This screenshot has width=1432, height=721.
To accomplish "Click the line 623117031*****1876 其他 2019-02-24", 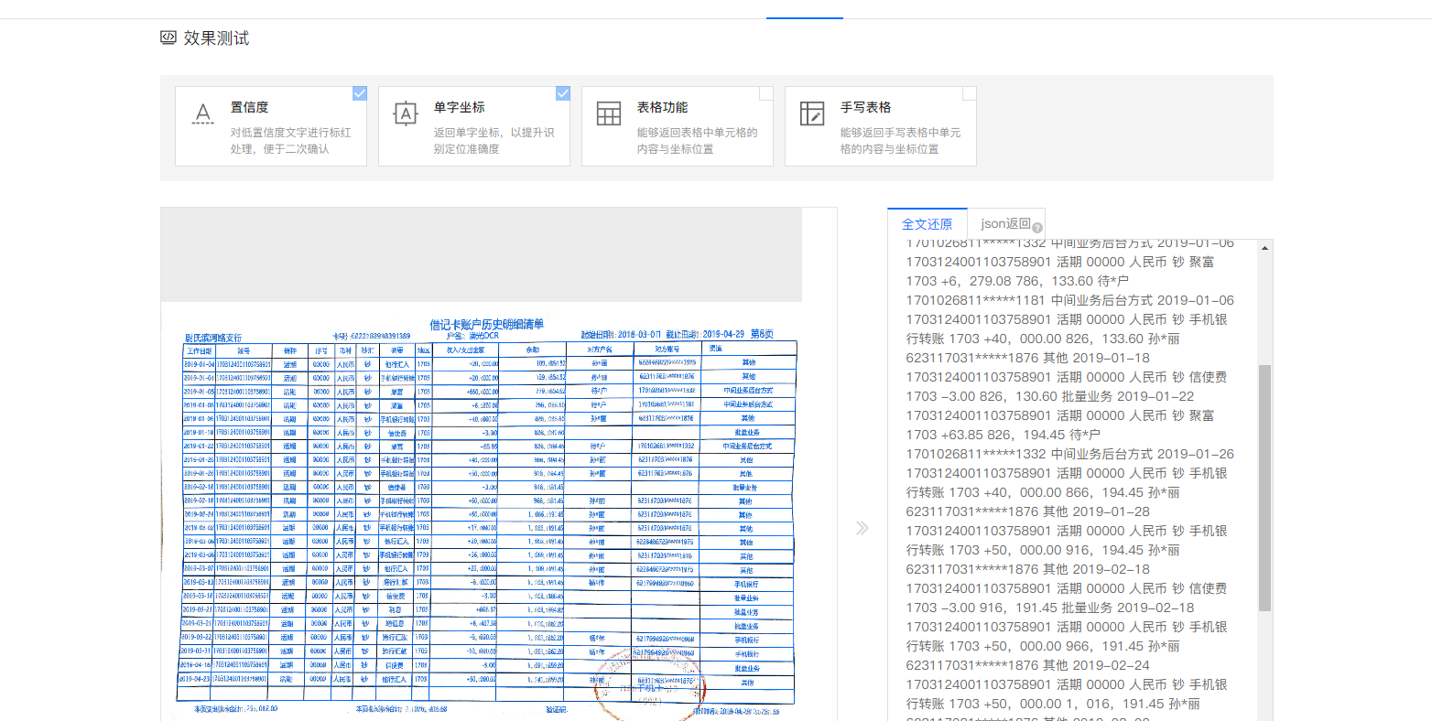I will [x=1027, y=665].
